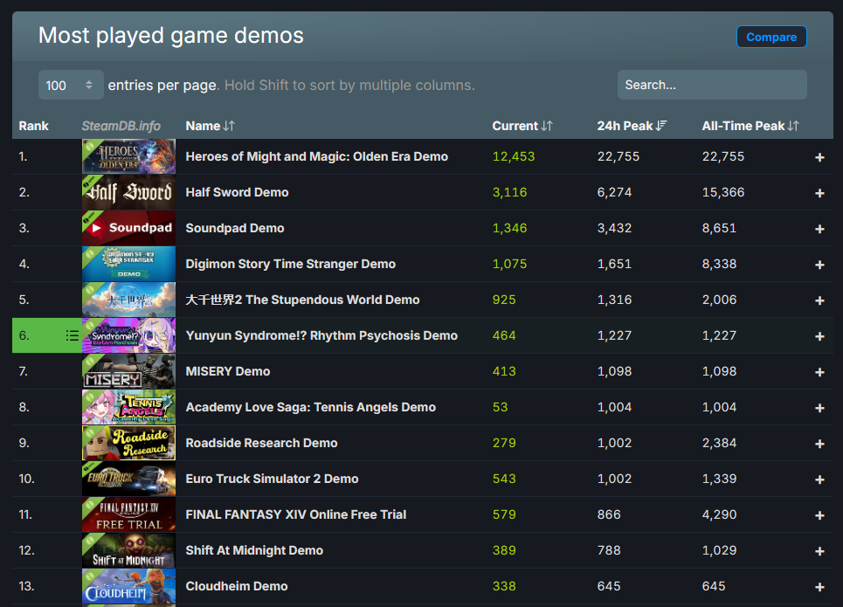Open the 100 entries per page dropdown
This screenshot has height=607, width=843.
(x=71, y=85)
